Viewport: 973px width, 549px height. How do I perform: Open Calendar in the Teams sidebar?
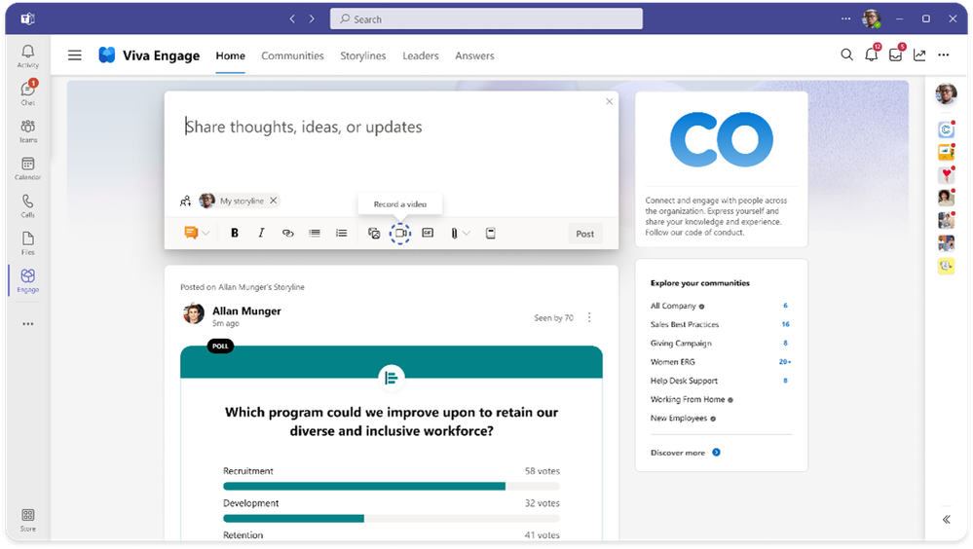[x=28, y=168]
